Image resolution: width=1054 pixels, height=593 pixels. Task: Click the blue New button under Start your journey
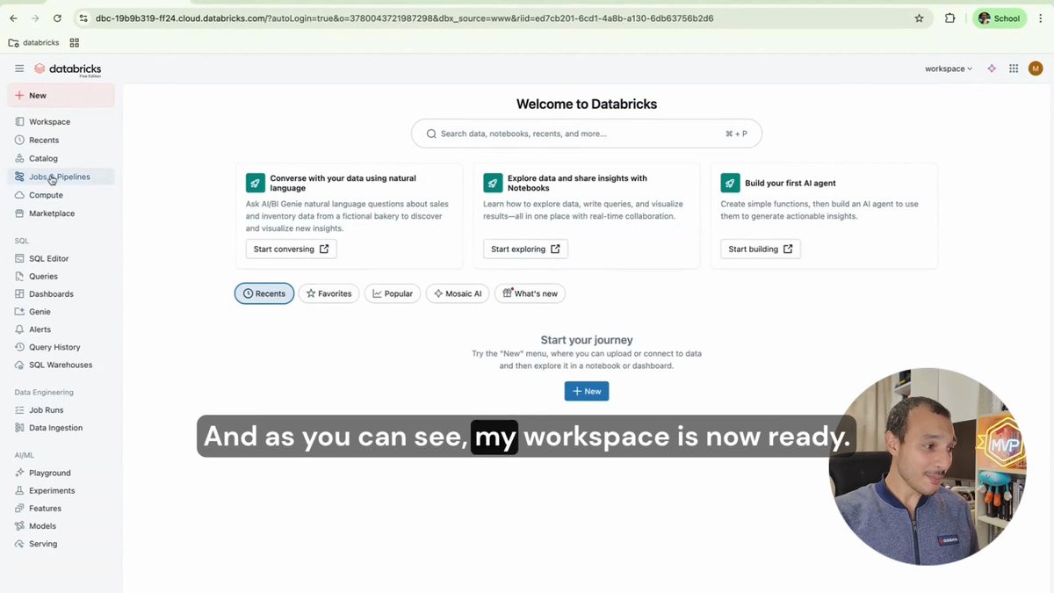pyautogui.click(x=587, y=391)
